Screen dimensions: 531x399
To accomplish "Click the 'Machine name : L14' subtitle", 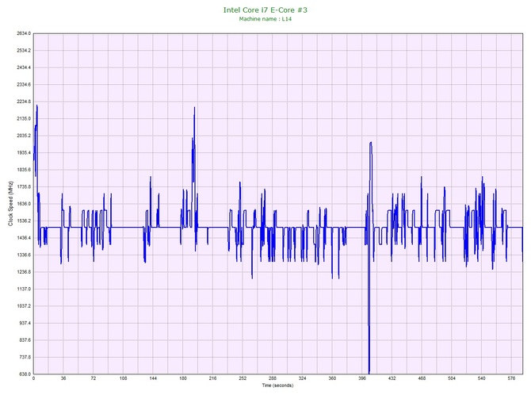I will pyautogui.click(x=265, y=19).
